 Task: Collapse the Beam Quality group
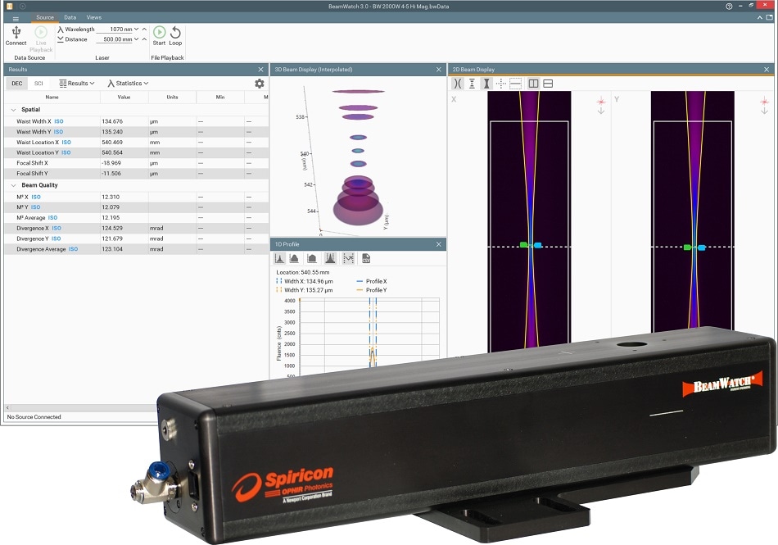13,185
